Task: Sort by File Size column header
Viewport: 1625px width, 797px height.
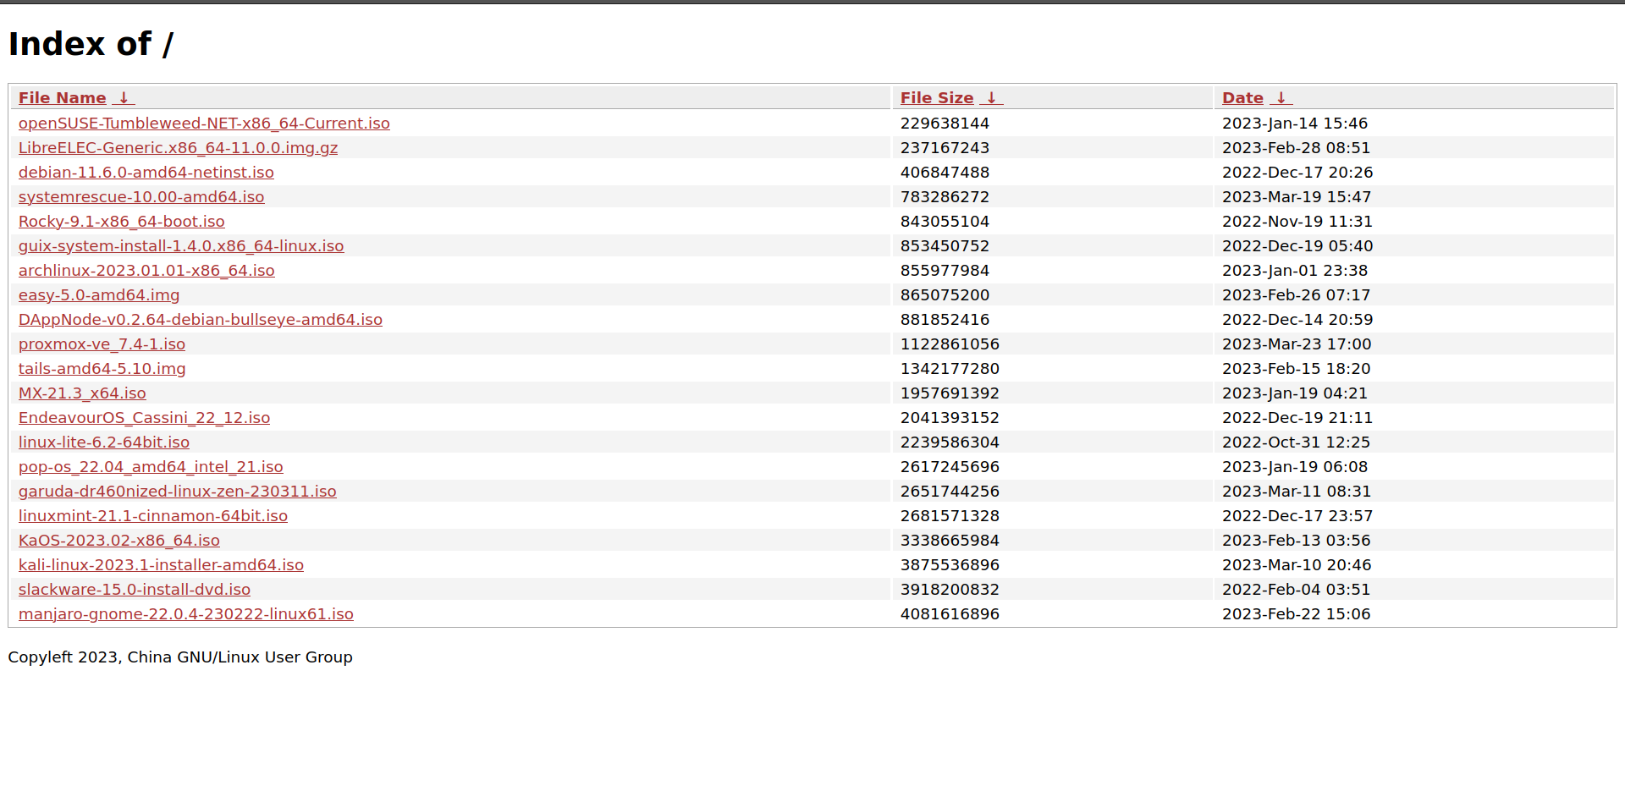Action: click(937, 98)
